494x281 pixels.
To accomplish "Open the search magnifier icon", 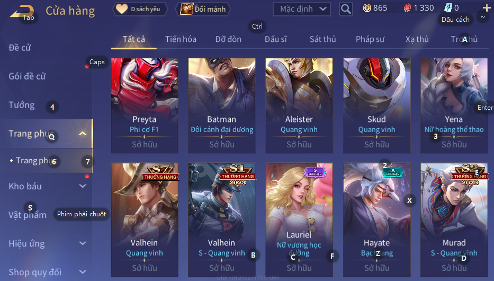I will (346, 9).
